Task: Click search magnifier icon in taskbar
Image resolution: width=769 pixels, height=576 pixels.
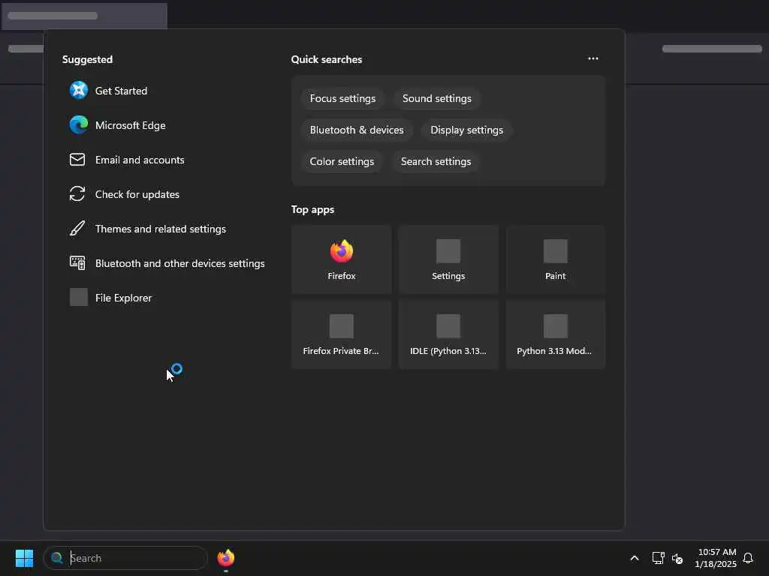Action: [x=57, y=558]
